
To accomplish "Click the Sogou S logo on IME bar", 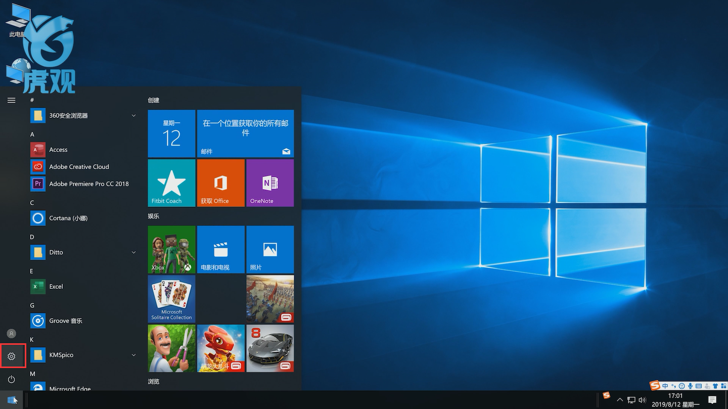I will click(655, 385).
